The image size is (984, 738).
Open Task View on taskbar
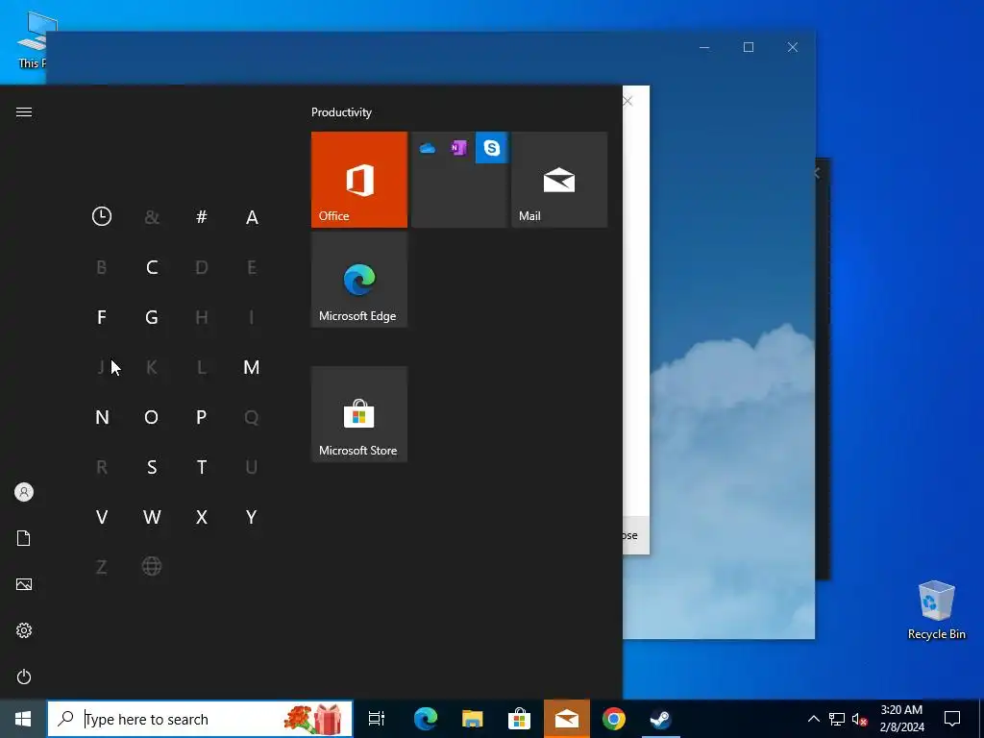coord(377,719)
